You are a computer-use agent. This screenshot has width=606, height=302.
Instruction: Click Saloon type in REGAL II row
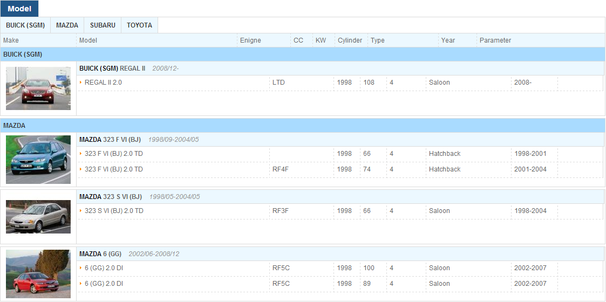(439, 83)
